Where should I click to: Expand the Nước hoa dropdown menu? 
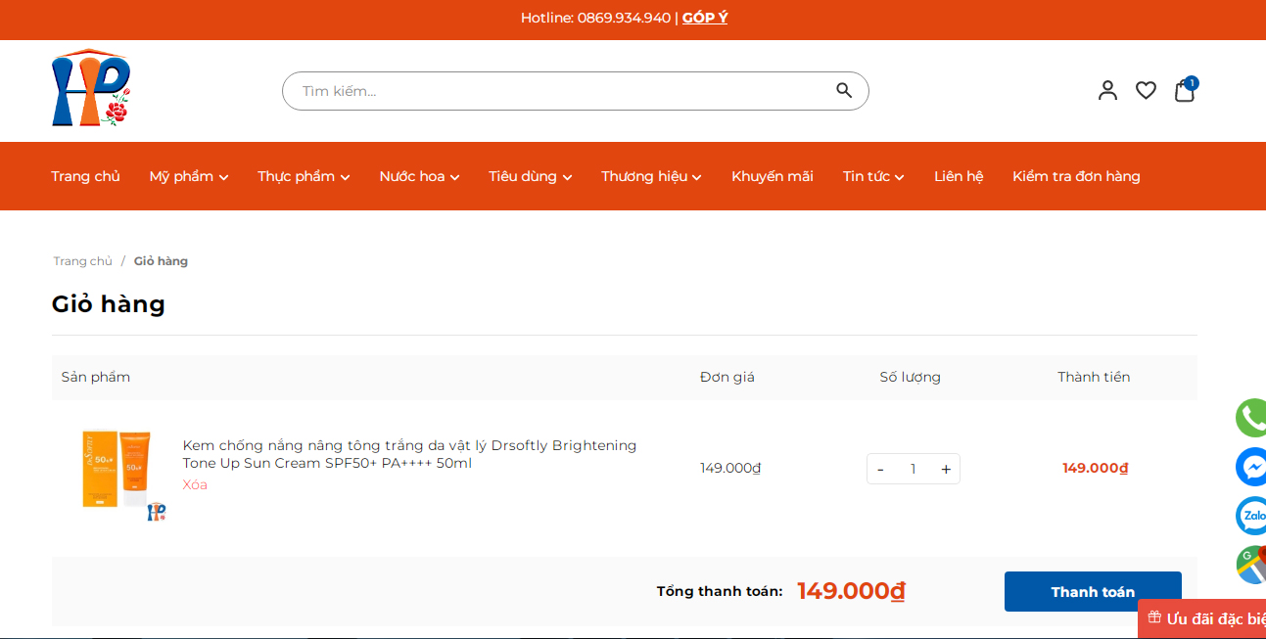pos(419,176)
